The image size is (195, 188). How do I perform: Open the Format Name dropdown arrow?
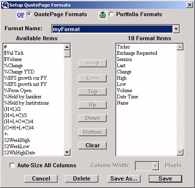click(176, 29)
